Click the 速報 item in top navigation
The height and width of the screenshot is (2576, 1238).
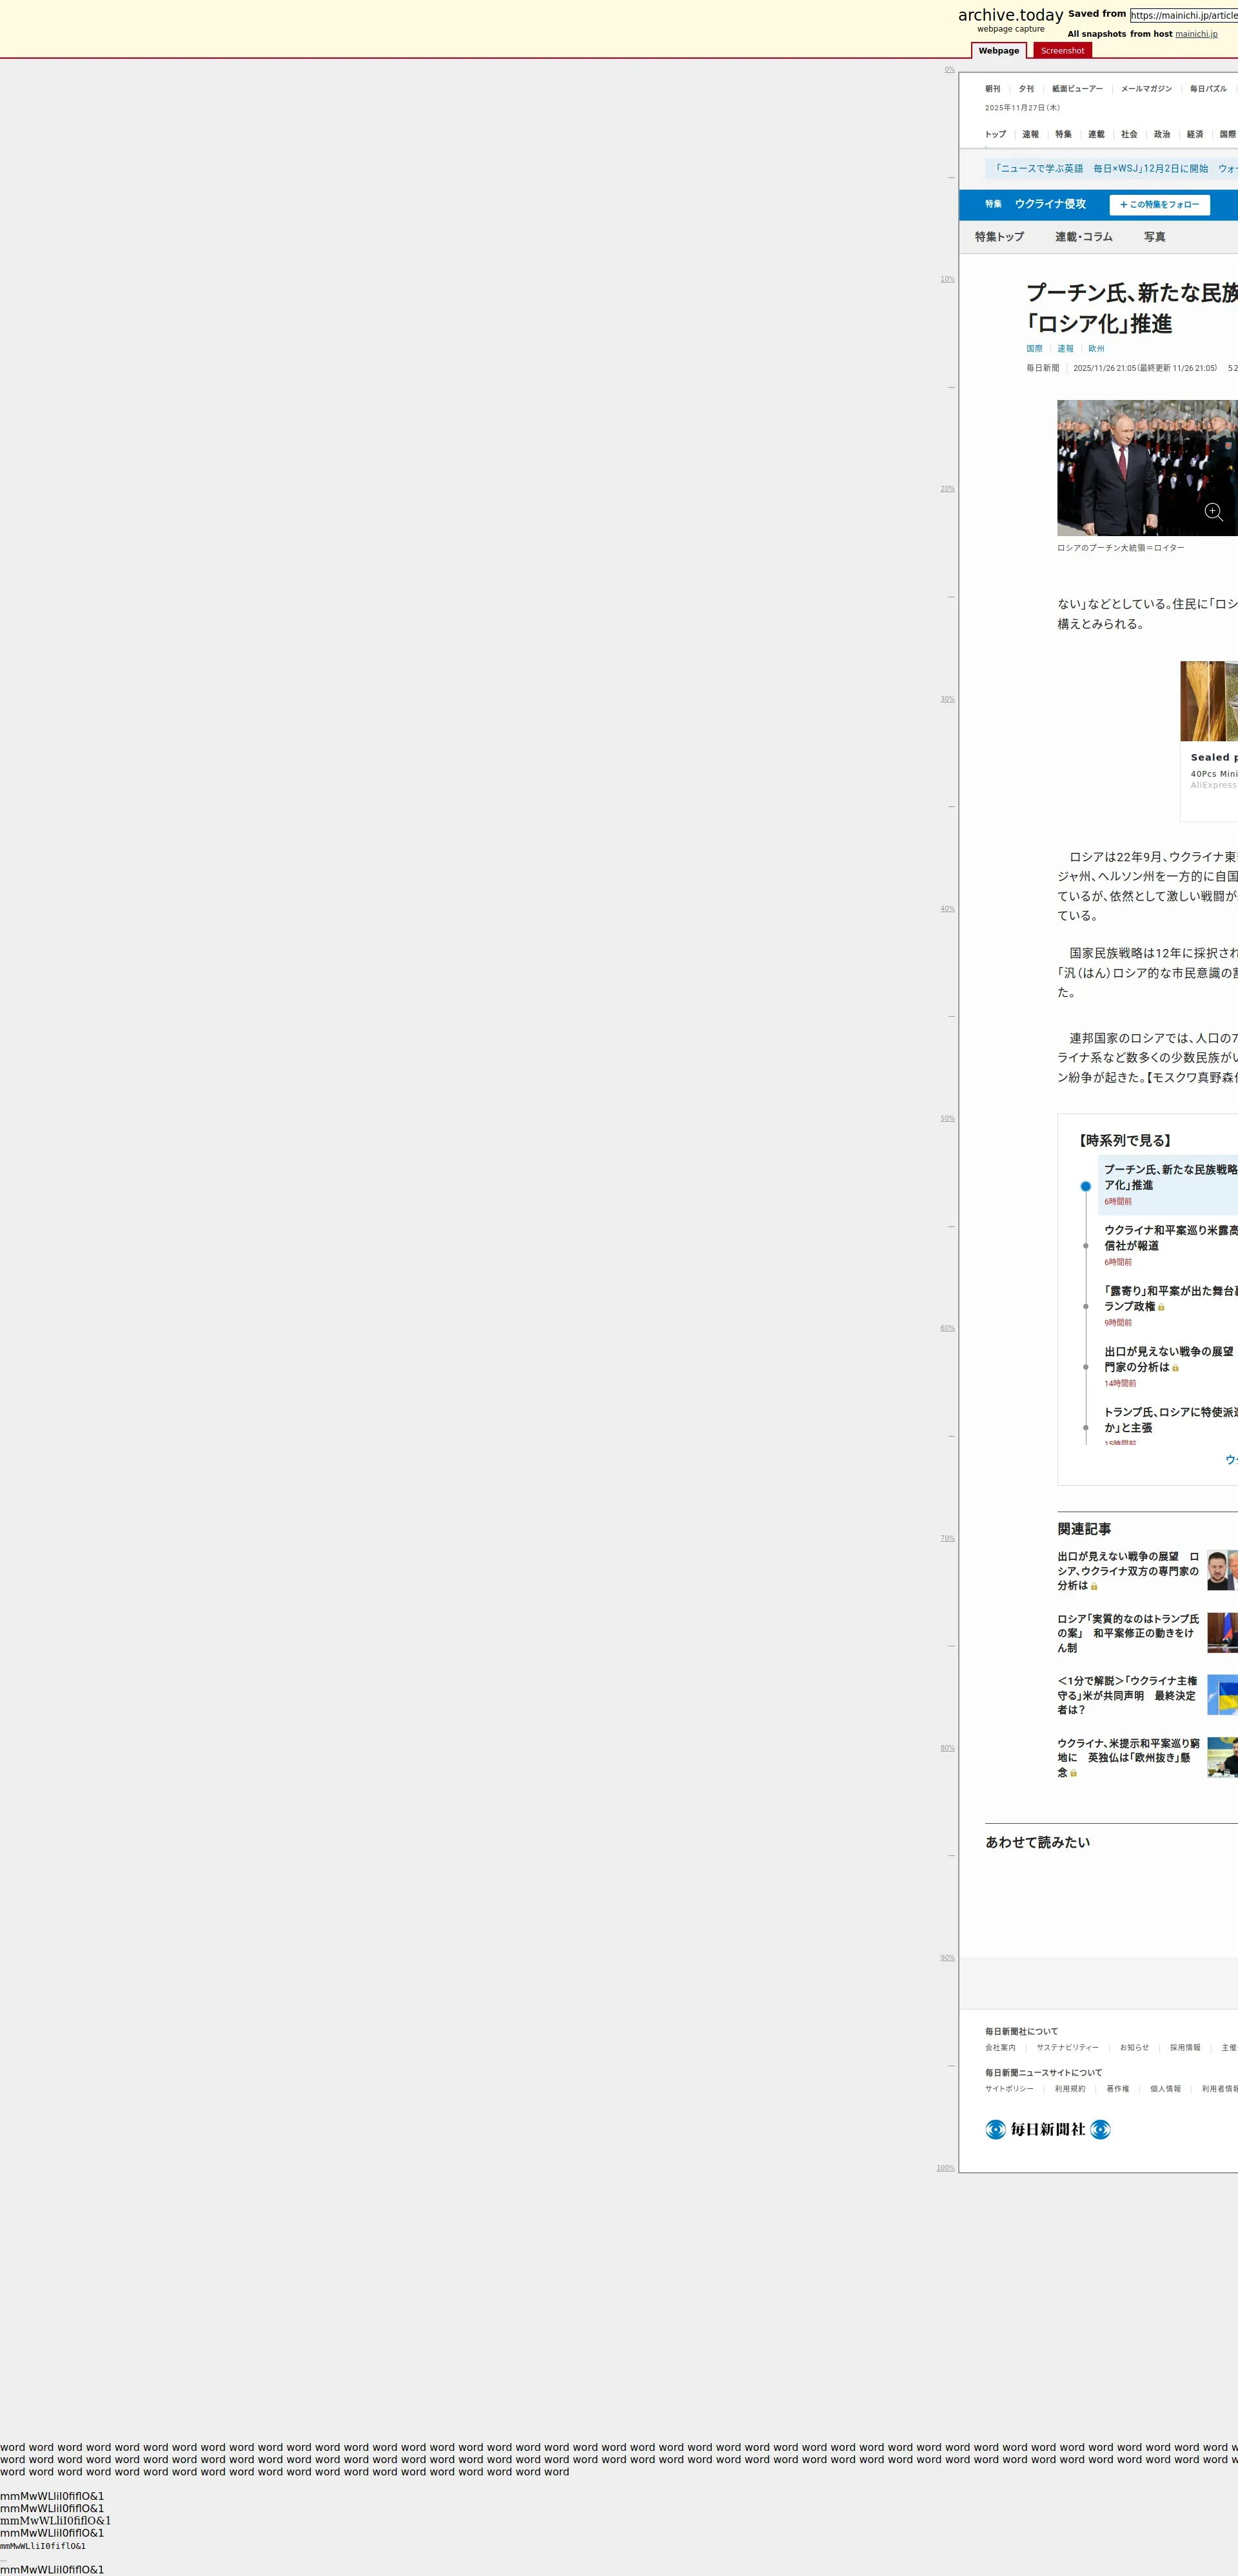1030,134
